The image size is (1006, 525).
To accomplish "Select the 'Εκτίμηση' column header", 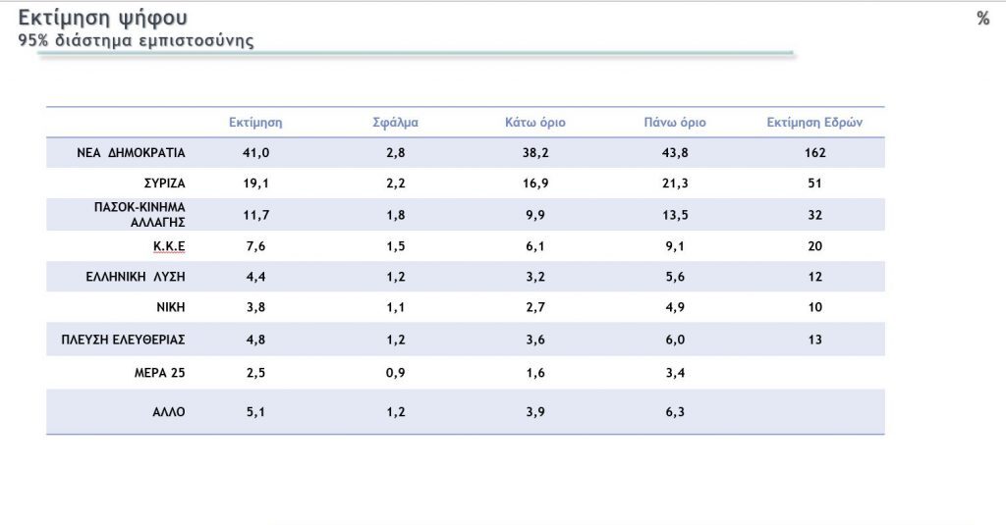I will [x=255, y=123].
